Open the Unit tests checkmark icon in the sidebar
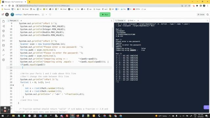210x118 pixels. pyautogui.click(x=4, y=55)
